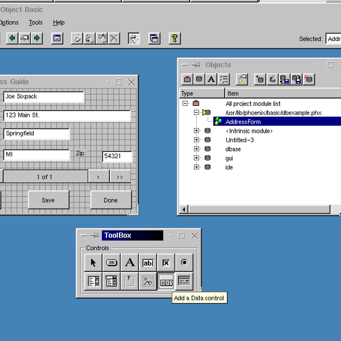Viewport: 341px width, 341px height.
Task: Click the name field containing Joe Sixpack
Action: pos(44,97)
